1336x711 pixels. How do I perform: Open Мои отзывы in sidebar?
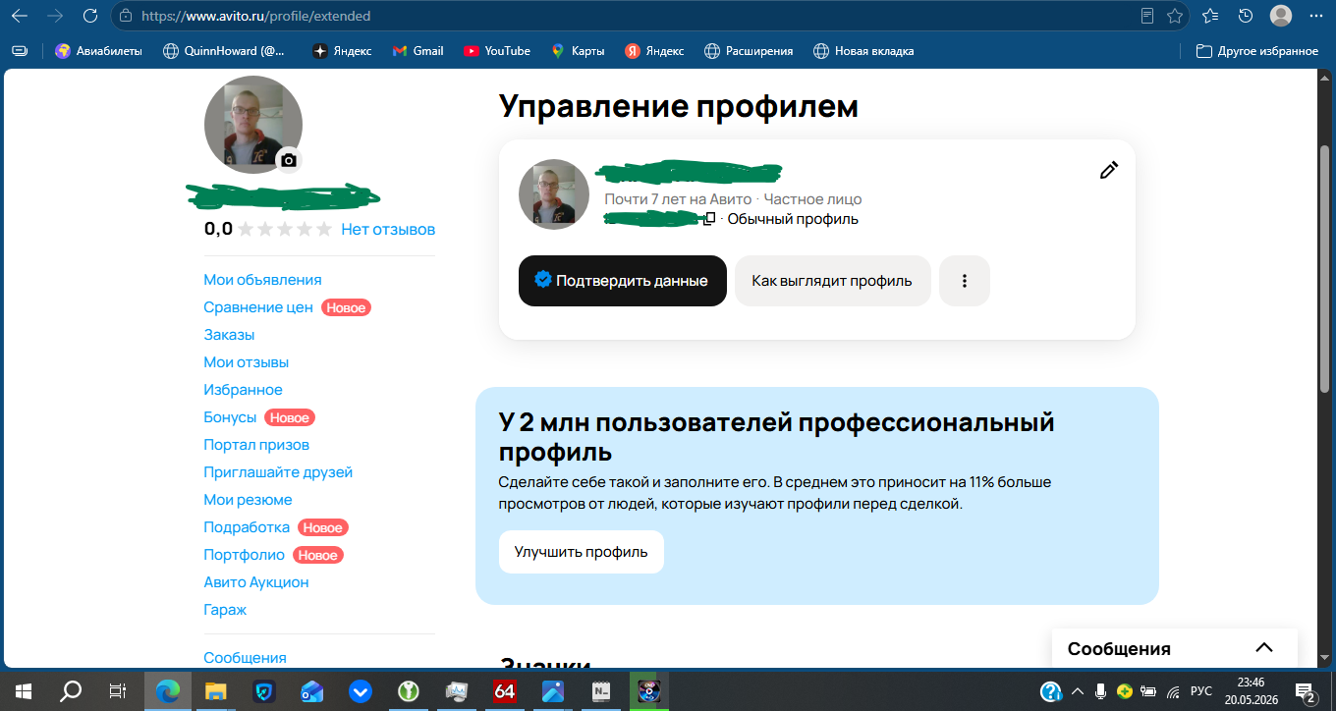coord(246,362)
